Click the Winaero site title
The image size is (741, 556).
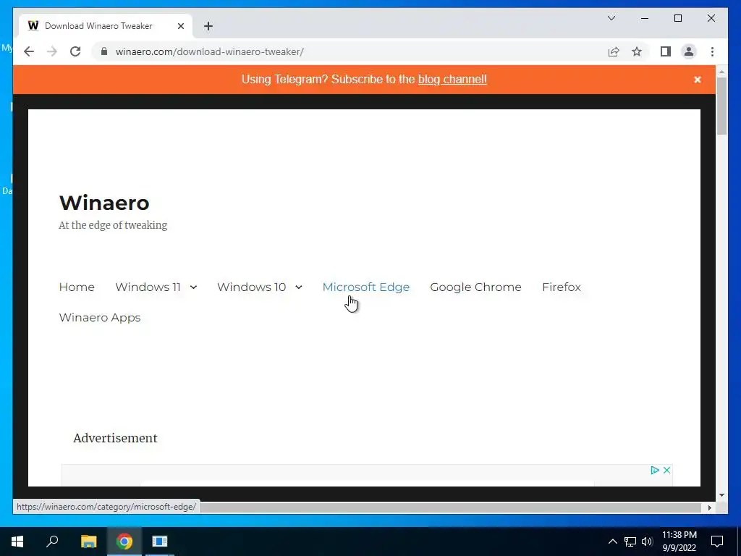(x=104, y=203)
